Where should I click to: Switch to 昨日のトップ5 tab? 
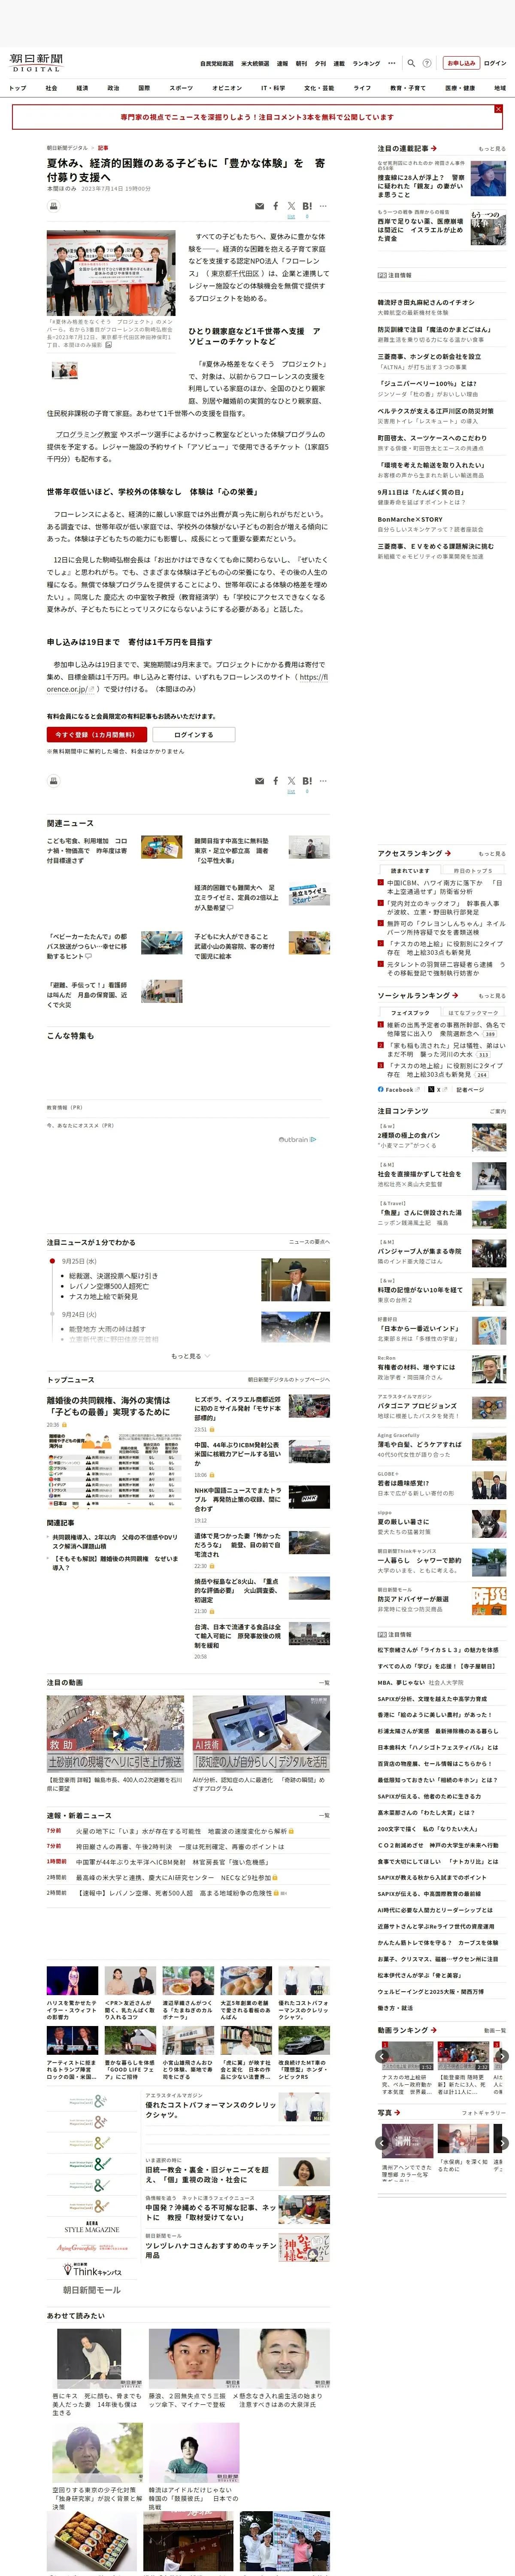click(473, 870)
